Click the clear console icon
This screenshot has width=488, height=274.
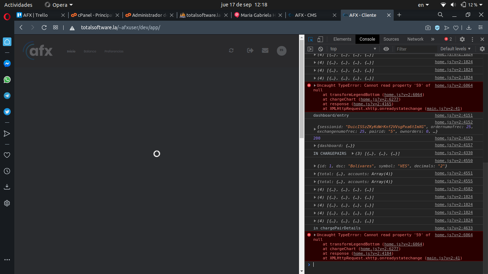(320, 49)
